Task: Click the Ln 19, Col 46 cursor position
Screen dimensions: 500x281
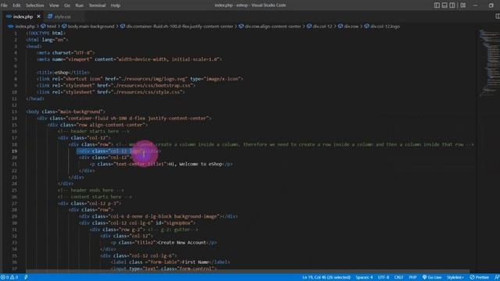Action: click(326, 278)
